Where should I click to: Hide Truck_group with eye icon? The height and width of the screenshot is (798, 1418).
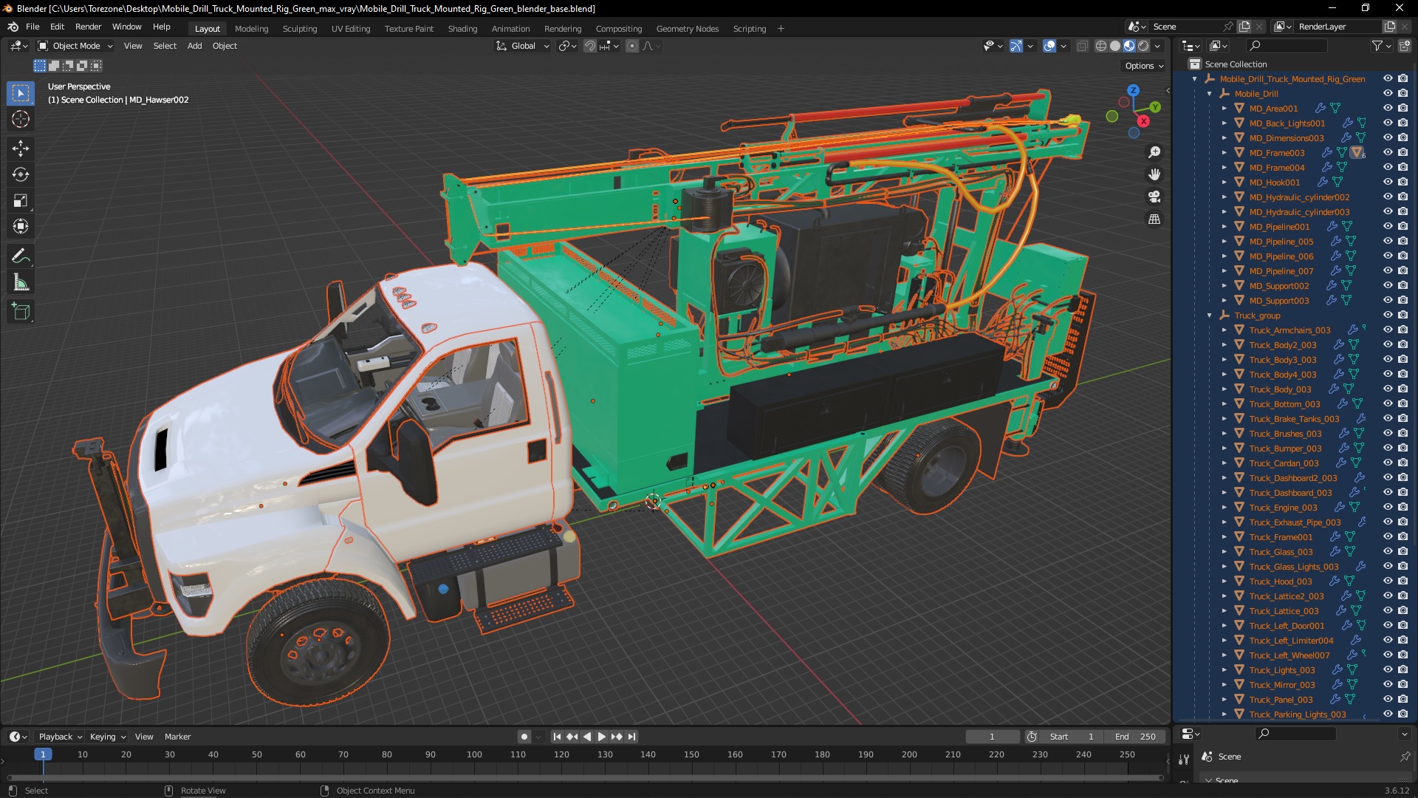coord(1388,316)
